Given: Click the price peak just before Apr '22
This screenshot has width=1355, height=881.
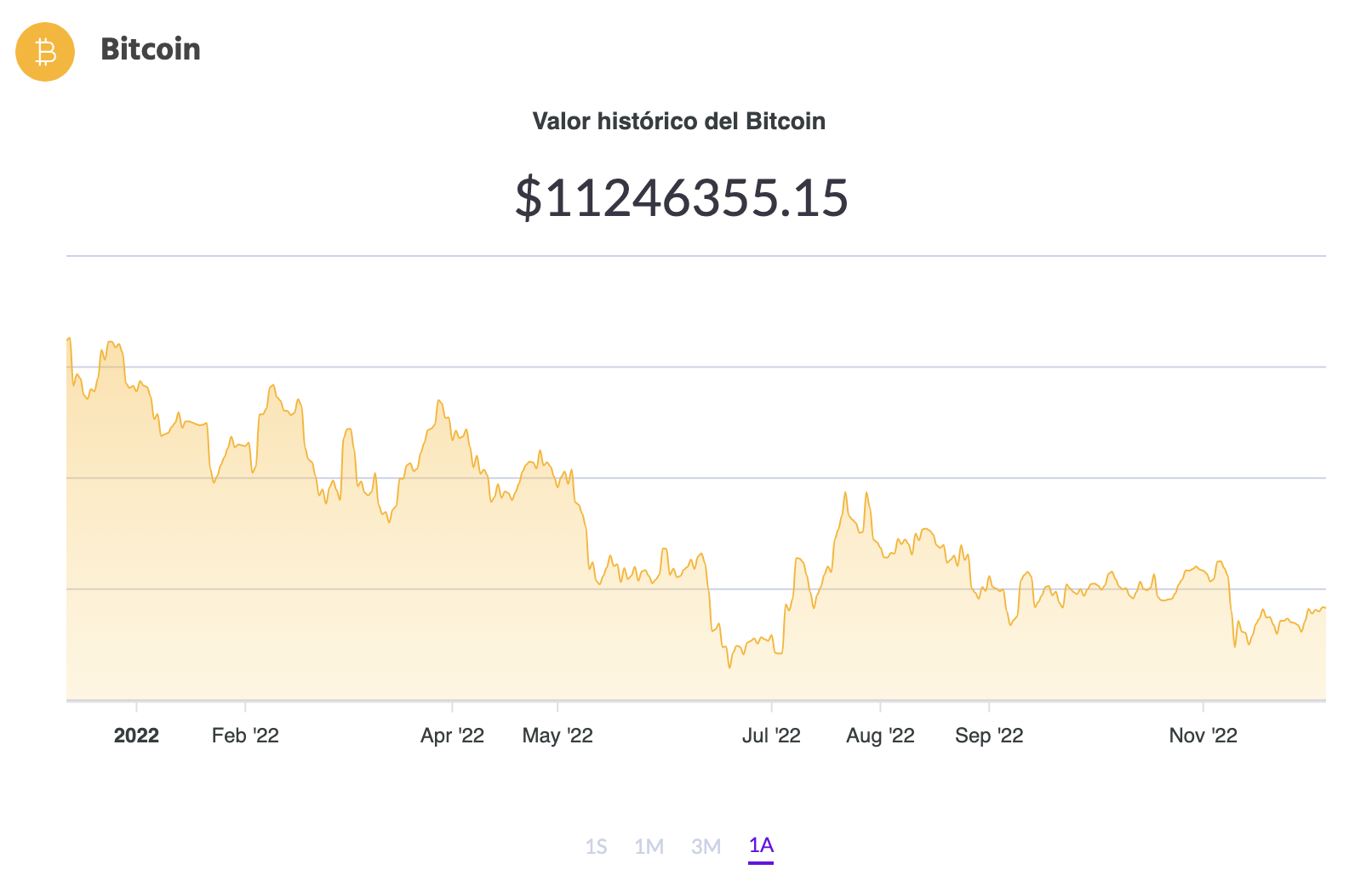Looking at the screenshot, I should click(x=439, y=401).
